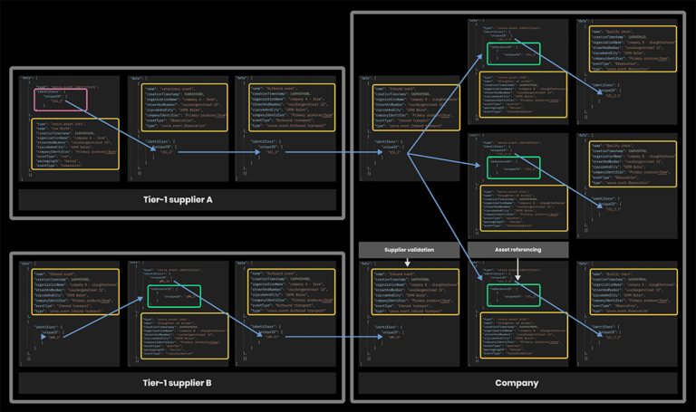This screenshot has height=412, width=696.
Task: Click upper Inbound event yellow box in Company
Action: [x=409, y=106]
